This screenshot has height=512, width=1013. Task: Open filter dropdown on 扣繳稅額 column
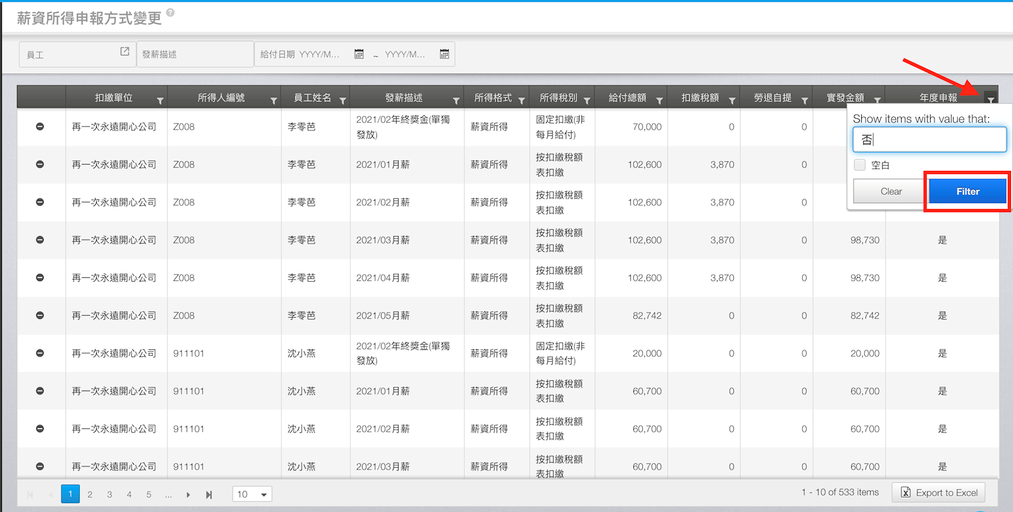pyautogui.click(x=732, y=101)
